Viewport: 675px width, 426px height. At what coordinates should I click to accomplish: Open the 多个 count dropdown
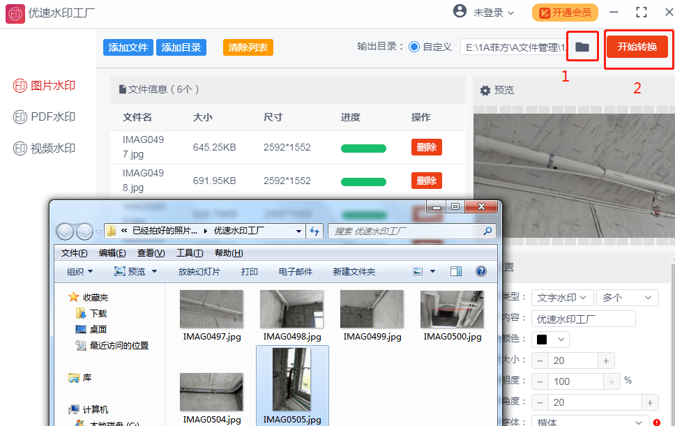coord(627,298)
